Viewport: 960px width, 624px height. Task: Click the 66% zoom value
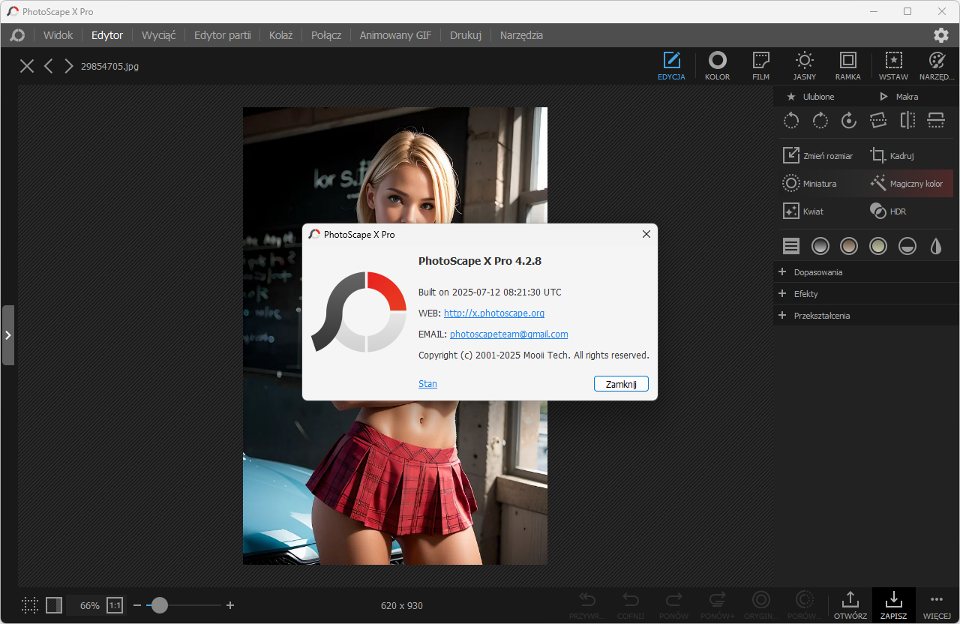(x=90, y=605)
